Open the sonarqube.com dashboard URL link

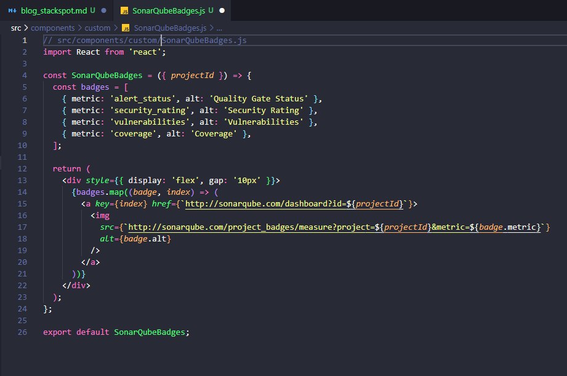pyautogui.click(x=294, y=204)
